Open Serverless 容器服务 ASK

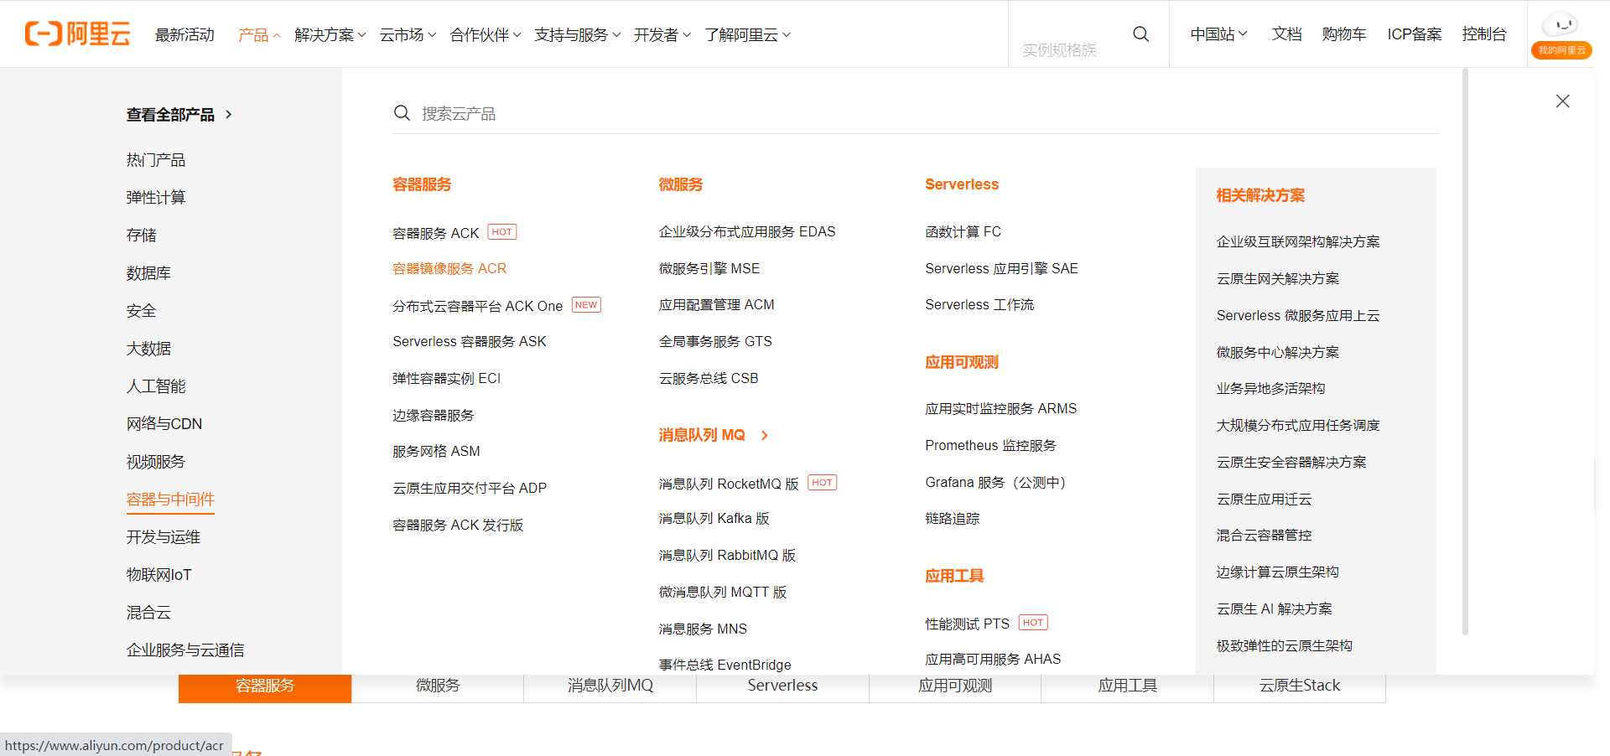pyautogui.click(x=470, y=342)
